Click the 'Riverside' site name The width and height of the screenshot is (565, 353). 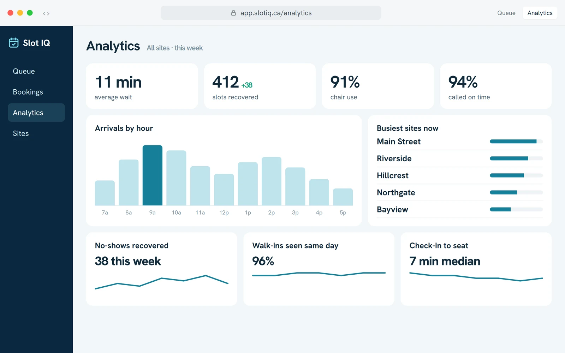(394, 158)
